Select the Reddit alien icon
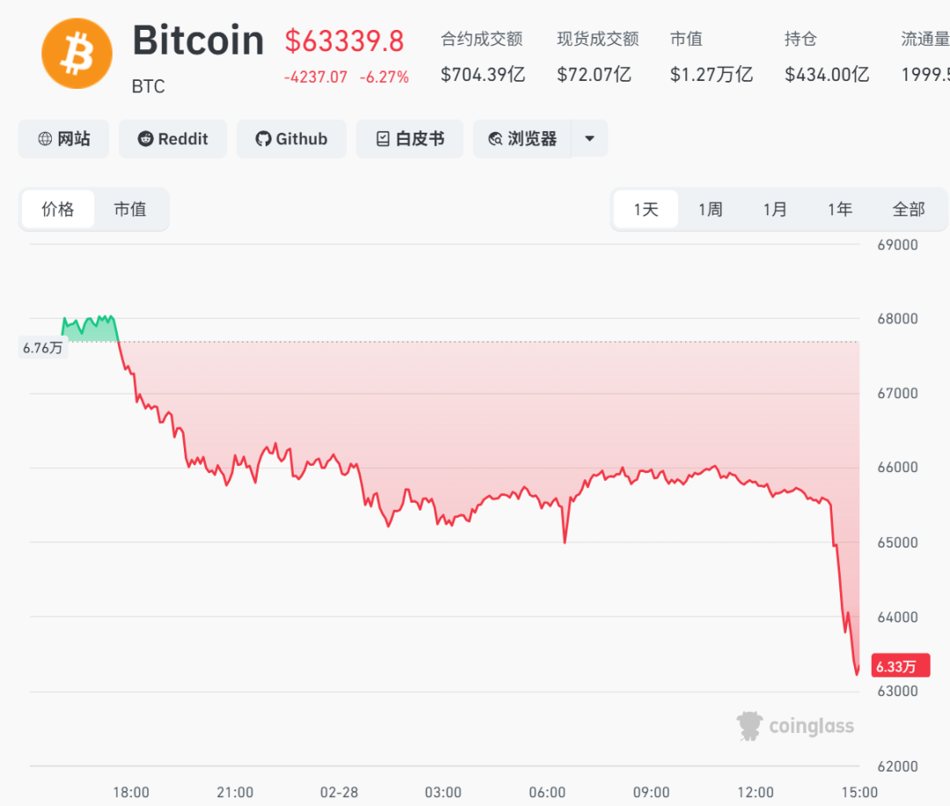 (145, 139)
